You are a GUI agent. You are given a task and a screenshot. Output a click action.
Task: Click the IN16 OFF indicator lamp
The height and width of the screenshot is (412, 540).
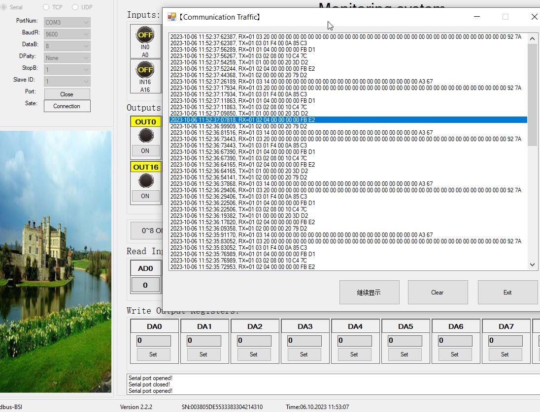[145, 70]
